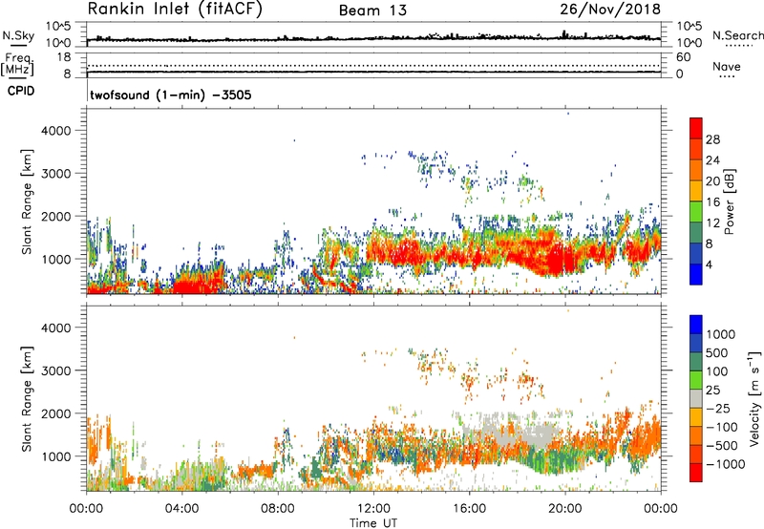764x529 pixels.
Task: Pick the light green Velocity segment 25 to 100
Action: (x=696, y=380)
